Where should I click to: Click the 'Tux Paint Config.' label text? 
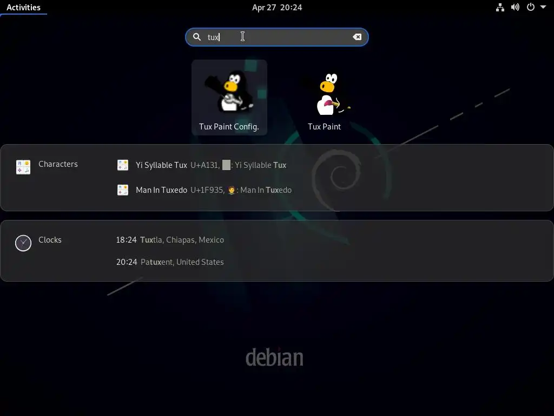[229, 127]
